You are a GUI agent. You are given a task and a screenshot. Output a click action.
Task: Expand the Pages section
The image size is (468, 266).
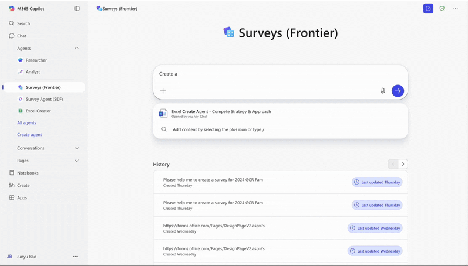click(77, 161)
